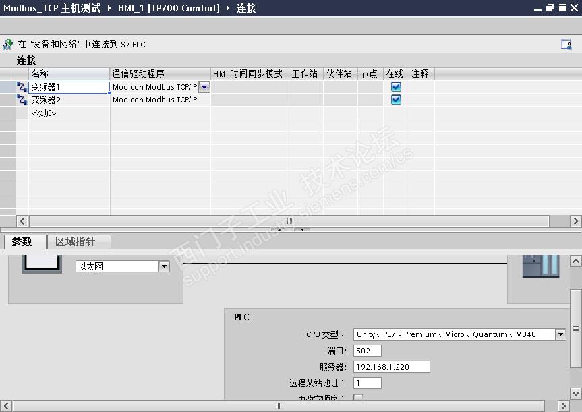Toggle the 更改字顺序 checkbox

tap(359, 397)
